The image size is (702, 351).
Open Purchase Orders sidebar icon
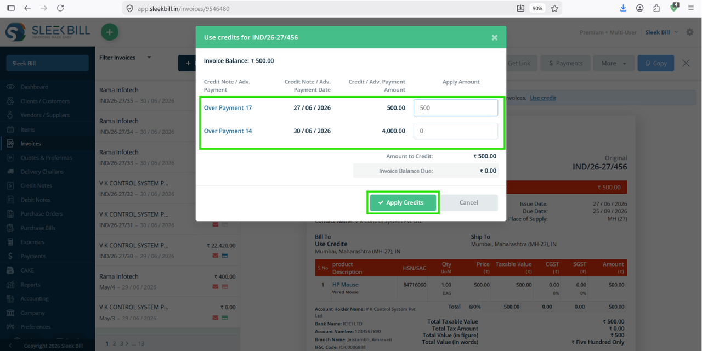(10, 214)
